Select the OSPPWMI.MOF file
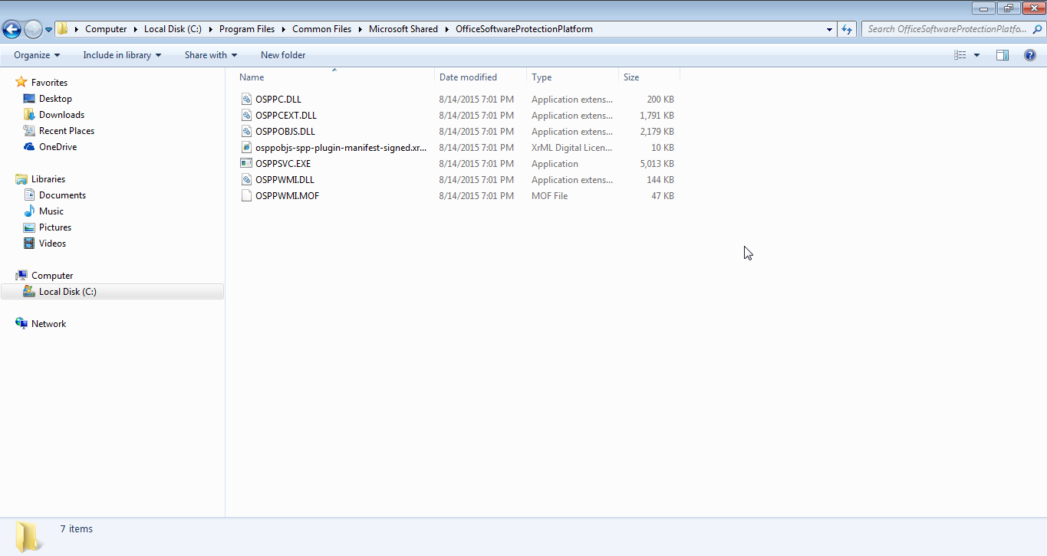Image resolution: width=1047 pixels, height=556 pixels. click(x=287, y=196)
